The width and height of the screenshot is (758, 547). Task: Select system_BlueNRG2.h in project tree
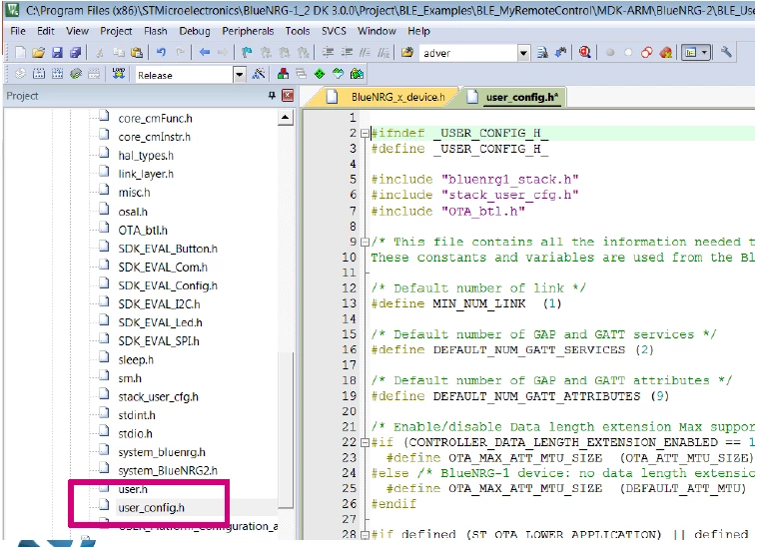[167, 471]
